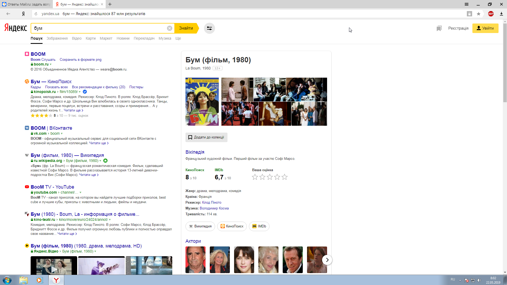Open the КиноПоиск chip button
The image size is (507, 285).
point(232,226)
